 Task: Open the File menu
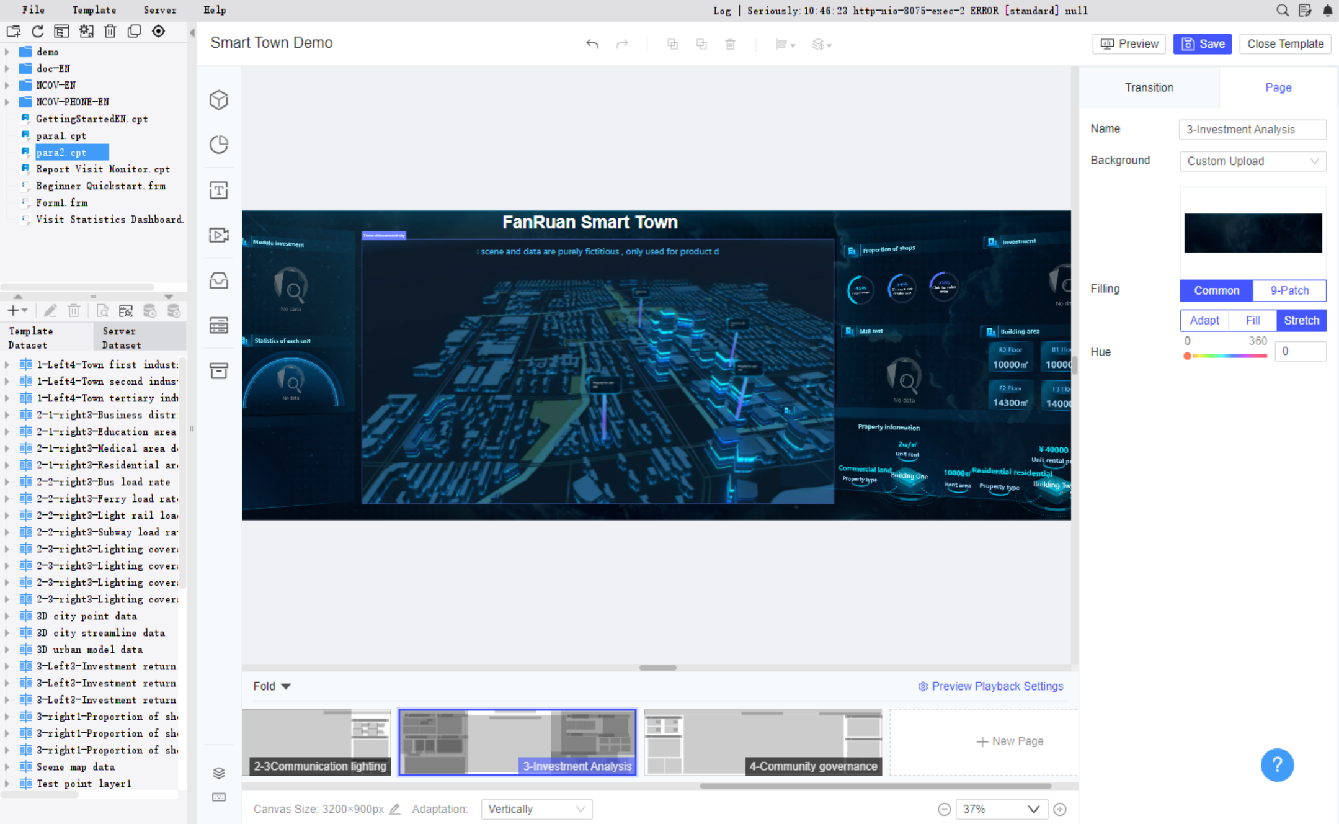pyautogui.click(x=33, y=10)
